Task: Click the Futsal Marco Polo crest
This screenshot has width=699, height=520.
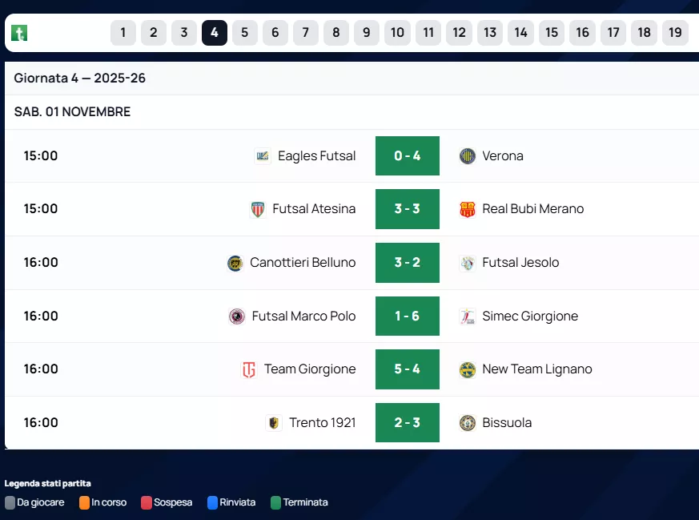Action: pyautogui.click(x=237, y=316)
